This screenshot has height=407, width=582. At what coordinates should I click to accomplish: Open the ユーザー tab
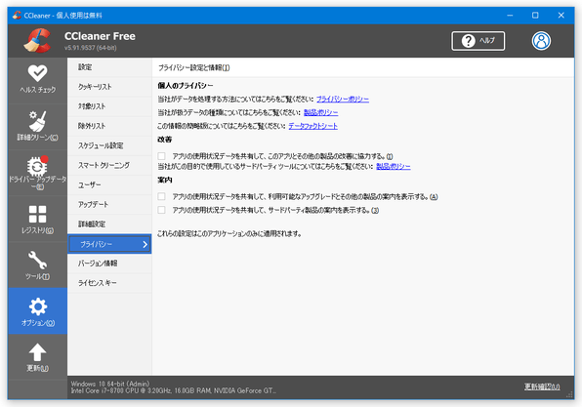(109, 185)
